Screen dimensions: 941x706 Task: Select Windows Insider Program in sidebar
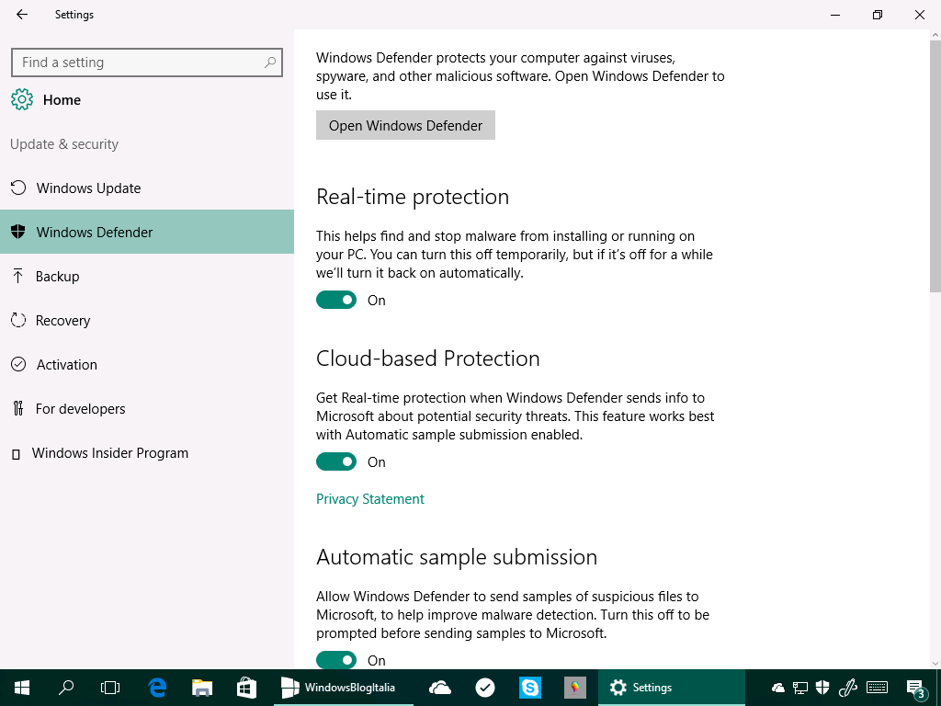(147, 452)
